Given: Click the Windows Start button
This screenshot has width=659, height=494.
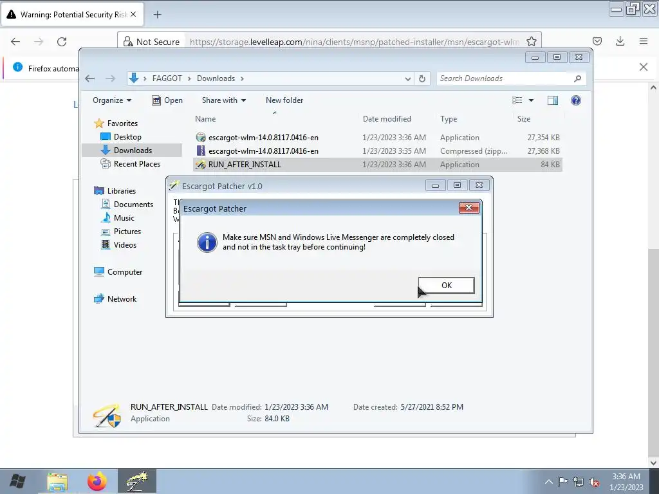Looking at the screenshot, I should (17, 481).
